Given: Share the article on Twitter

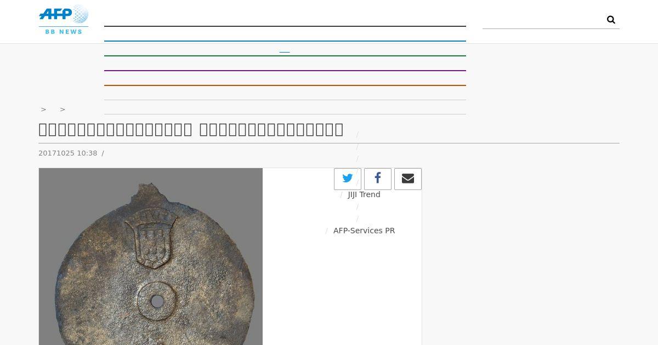Looking at the screenshot, I should coord(348,179).
